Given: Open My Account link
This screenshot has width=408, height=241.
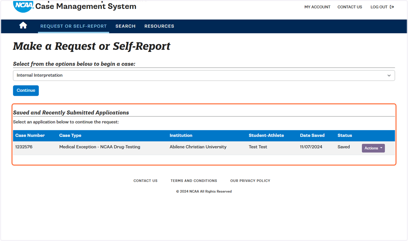Looking at the screenshot, I should point(317,7).
